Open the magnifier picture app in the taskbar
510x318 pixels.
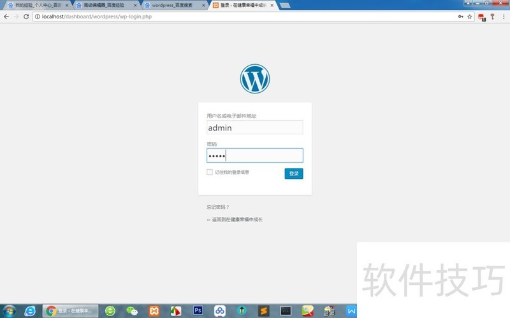point(307,311)
